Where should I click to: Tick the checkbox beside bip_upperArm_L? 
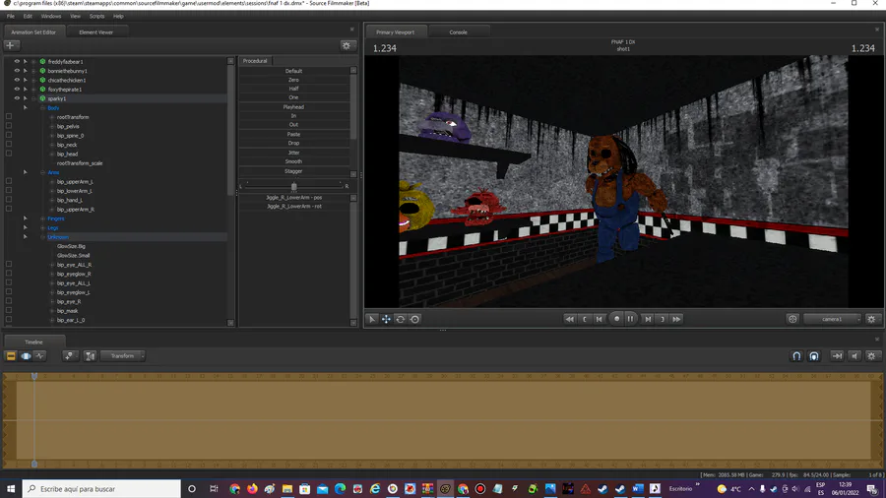[9, 181]
